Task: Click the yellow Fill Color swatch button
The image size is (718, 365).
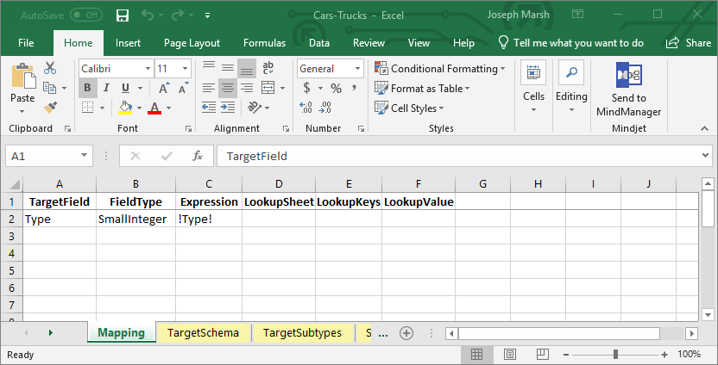Action: point(125,108)
